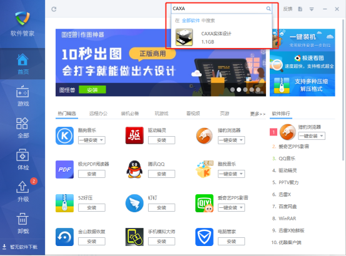The width and height of the screenshot is (346, 256).
Task: Install 驱动精灵 with 安装 button
Action: click(162, 140)
